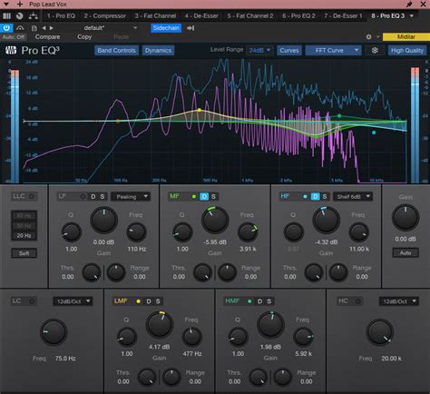
Task: Add a new insert with the plus icon
Action: tap(20, 5)
